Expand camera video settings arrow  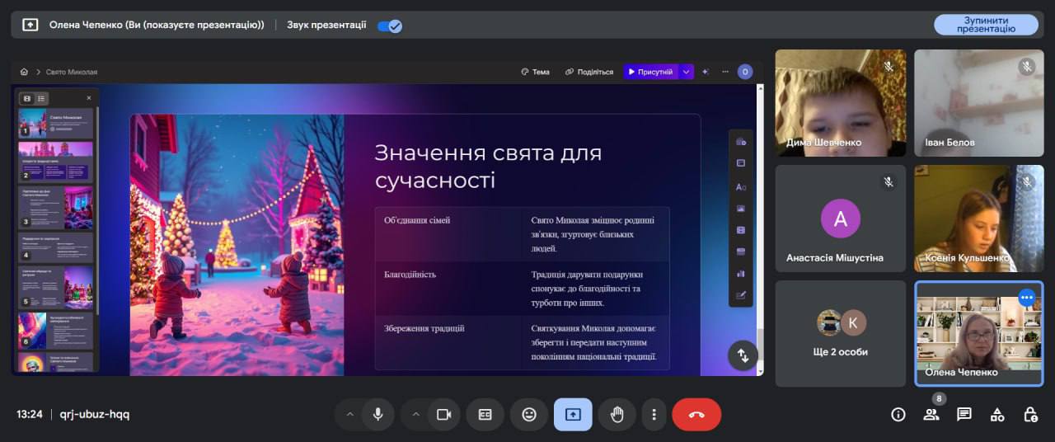pos(415,415)
